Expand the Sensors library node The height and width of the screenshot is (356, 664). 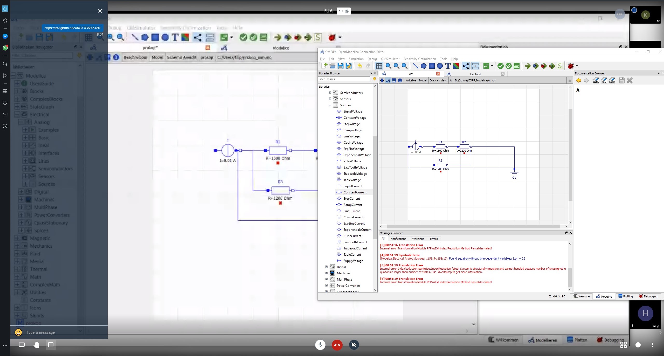pyautogui.click(x=330, y=99)
